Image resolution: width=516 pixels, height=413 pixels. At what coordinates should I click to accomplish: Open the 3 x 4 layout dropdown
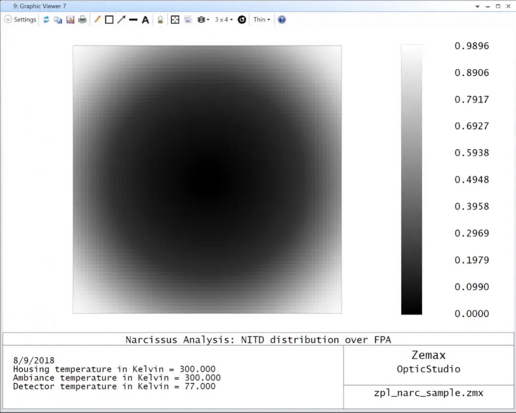click(x=224, y=20)
